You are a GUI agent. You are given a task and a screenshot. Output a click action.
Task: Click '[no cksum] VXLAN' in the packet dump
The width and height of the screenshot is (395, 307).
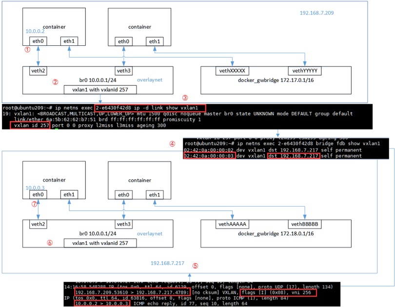(x=215, y=292)
